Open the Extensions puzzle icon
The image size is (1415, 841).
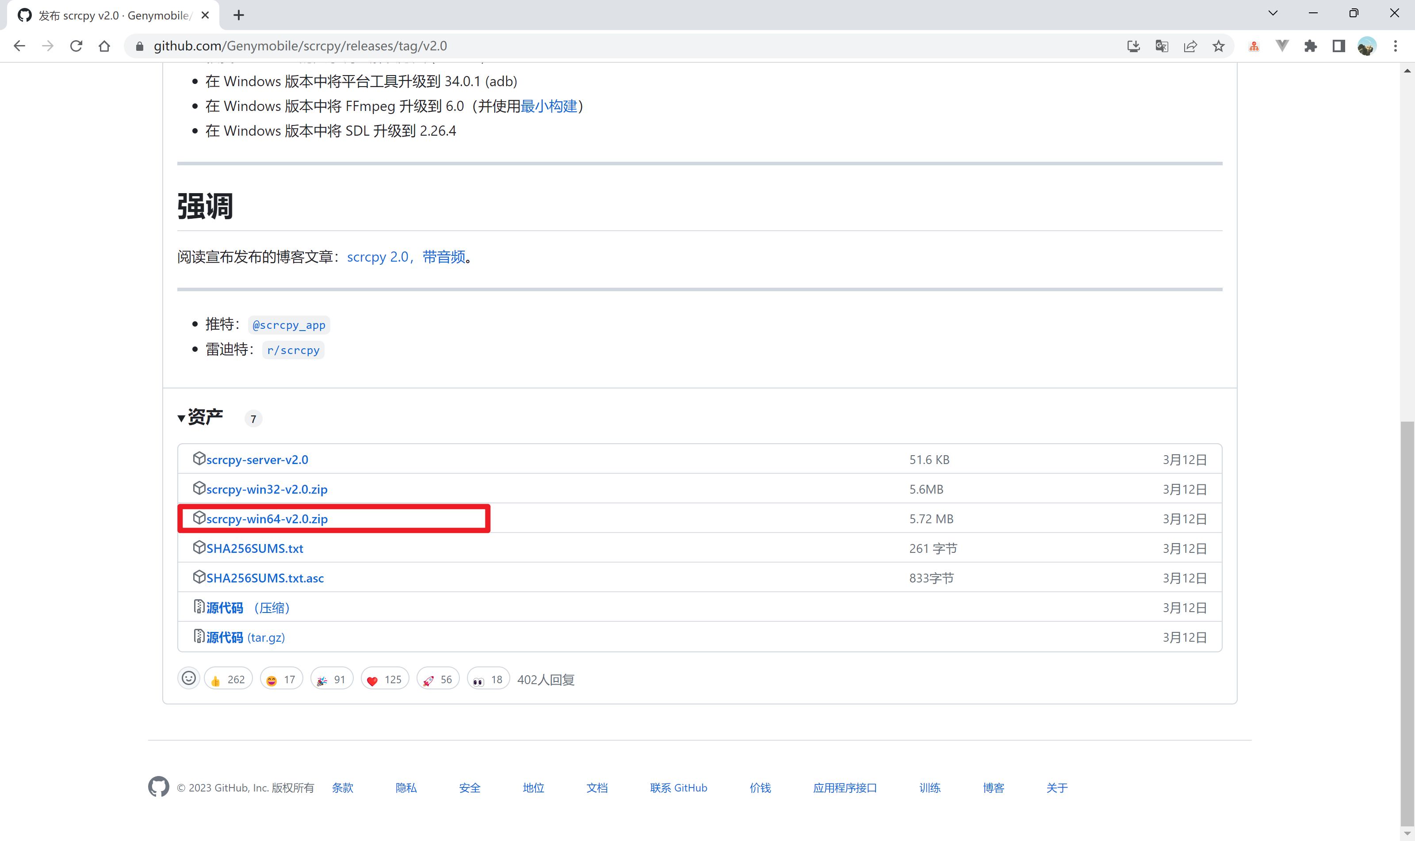[x=1310, y=46]
